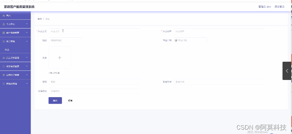Click the bar chart icon in the sidebar

coord(4,58)
